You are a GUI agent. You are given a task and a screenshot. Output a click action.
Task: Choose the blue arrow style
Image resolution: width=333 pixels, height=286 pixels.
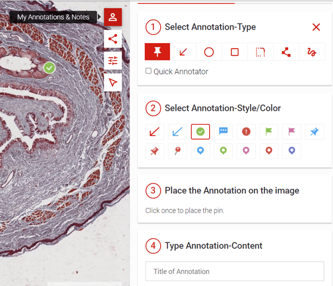coord(177,132)
